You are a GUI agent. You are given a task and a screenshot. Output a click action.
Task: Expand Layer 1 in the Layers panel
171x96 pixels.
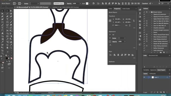pos(150,77)
